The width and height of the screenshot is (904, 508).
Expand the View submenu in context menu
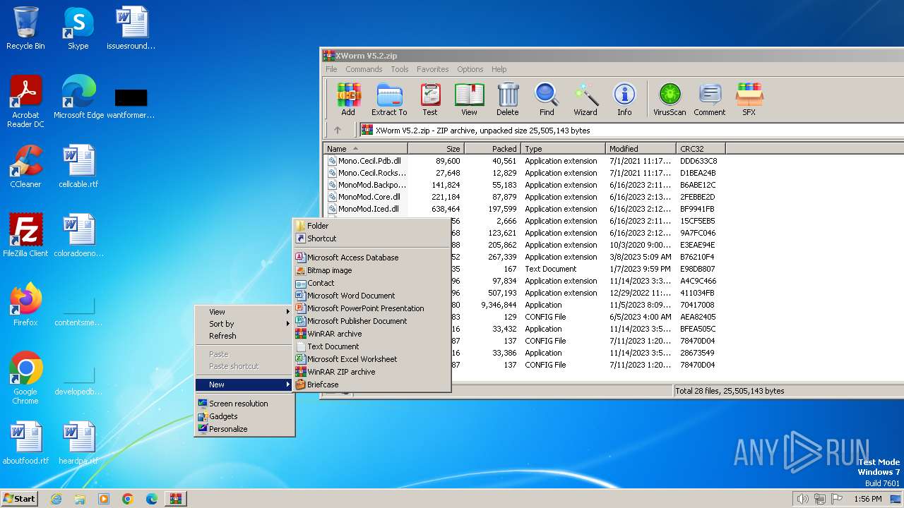pyautogui.click(x=244, y=312)
